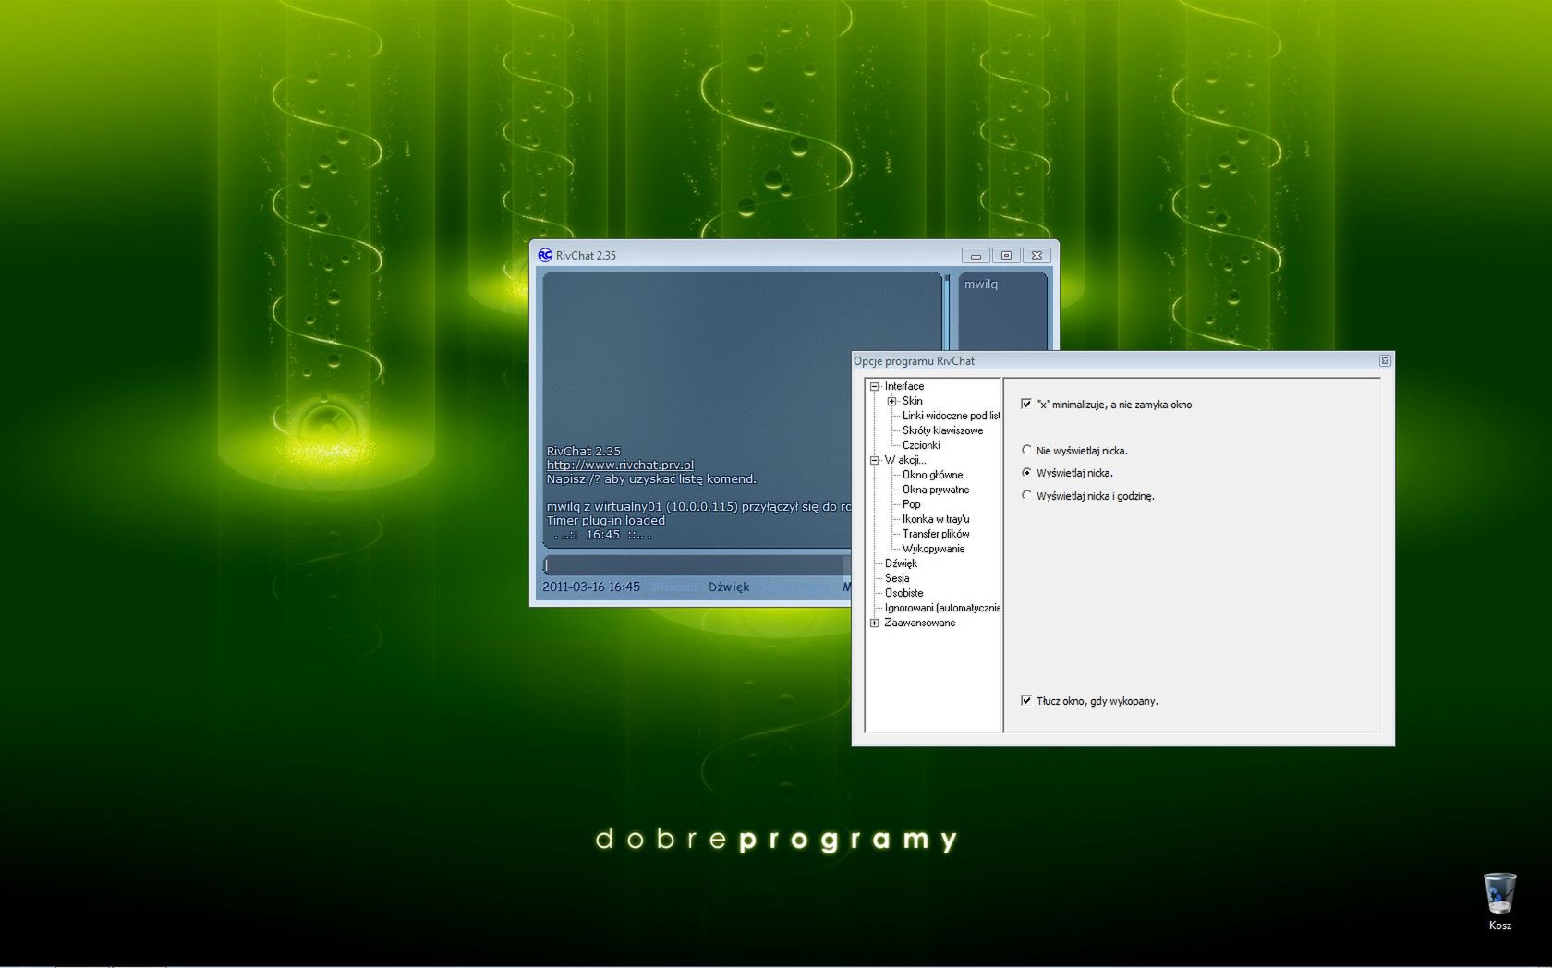Select Zaawansowane in the options tree
This screenshot has height=968, width=1552.
click(x=920, y=623)
